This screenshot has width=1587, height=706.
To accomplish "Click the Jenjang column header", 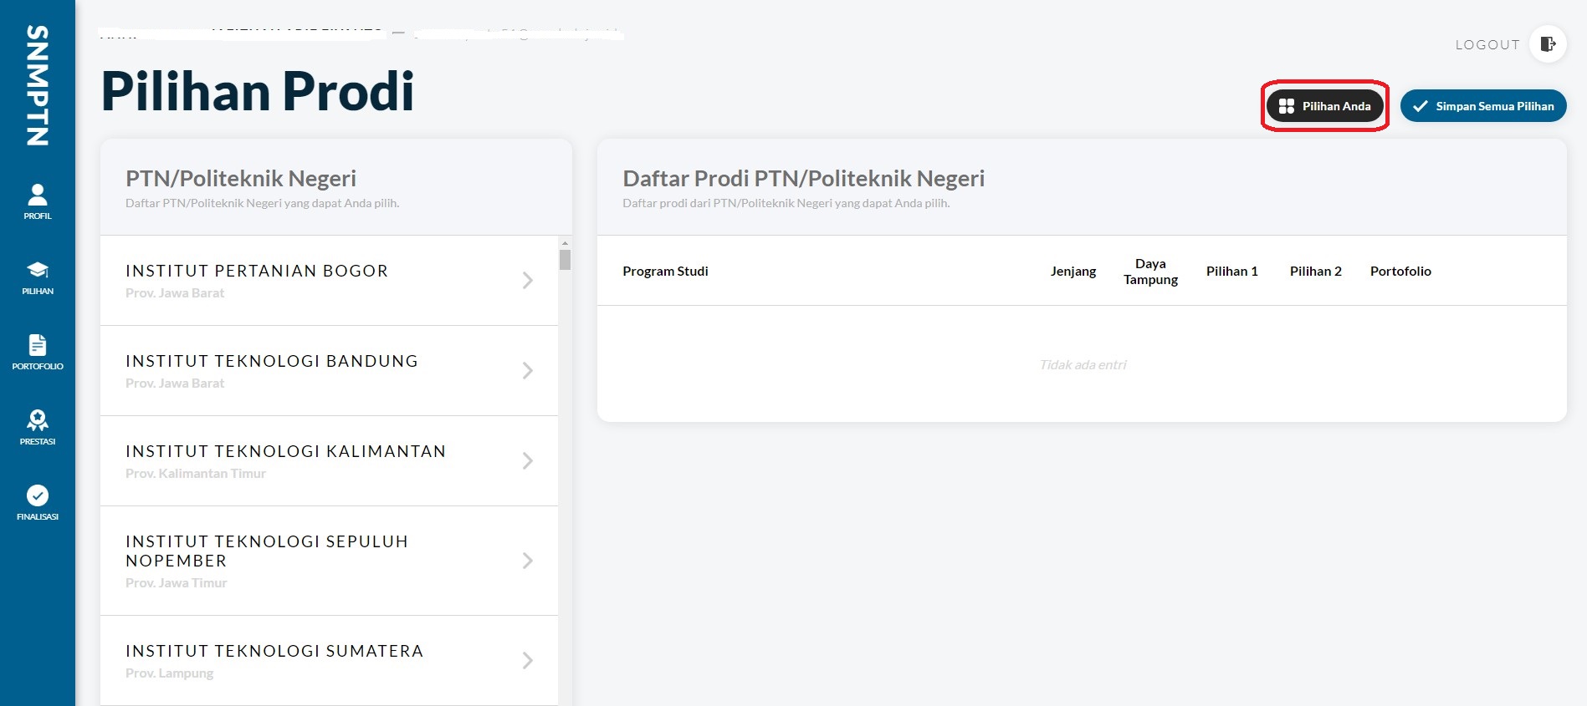I will 1073,271.
